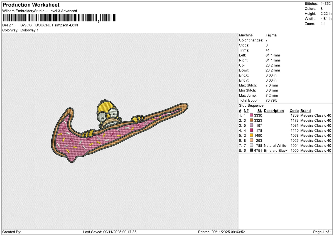The image size is (334, 236).
Task: Click the magenta 178 thread color swatch
Action: click(251, 130)
